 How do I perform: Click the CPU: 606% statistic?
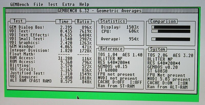coord(120,31)
